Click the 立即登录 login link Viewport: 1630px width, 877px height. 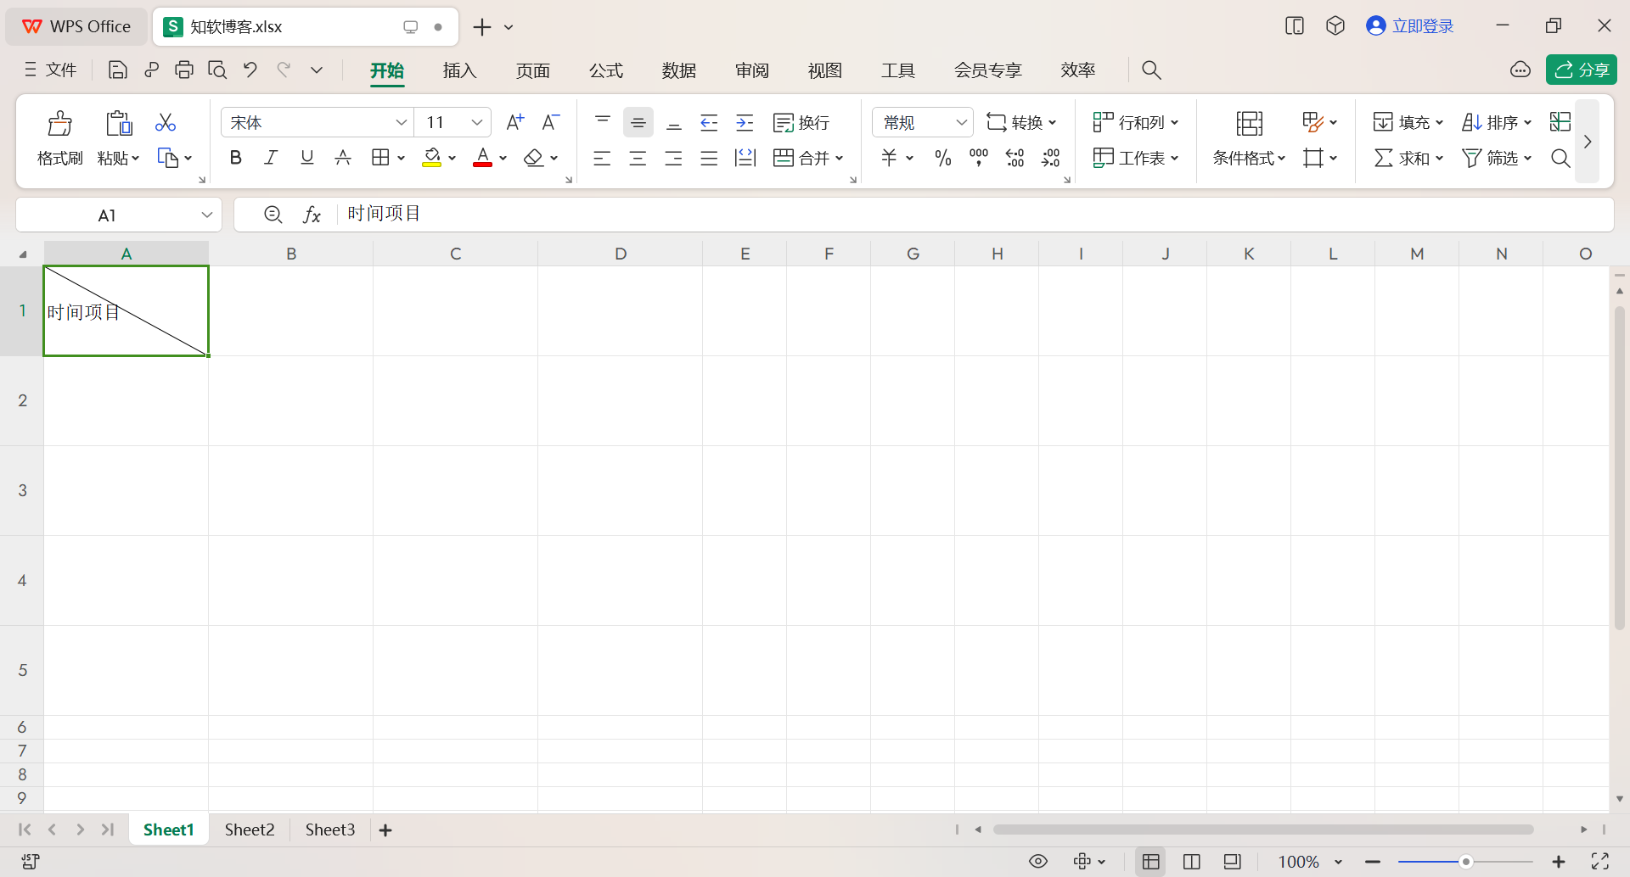(x=1410, y=26)
